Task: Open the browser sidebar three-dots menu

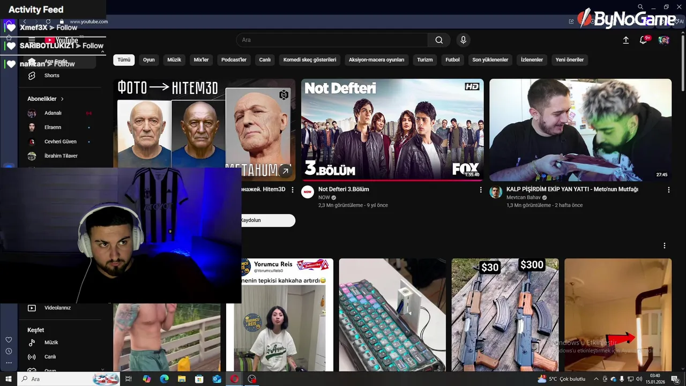Action: [x=9, y=363]
